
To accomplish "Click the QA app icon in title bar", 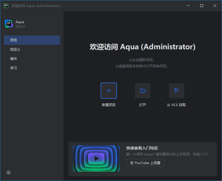I will [x=6, y=6].
